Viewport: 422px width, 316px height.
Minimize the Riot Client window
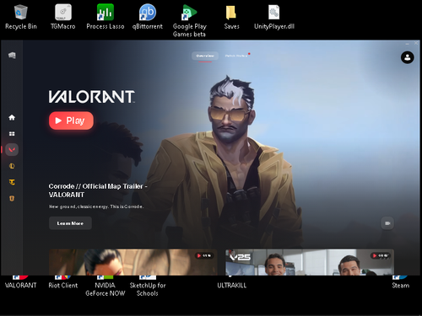coord(407,44)
